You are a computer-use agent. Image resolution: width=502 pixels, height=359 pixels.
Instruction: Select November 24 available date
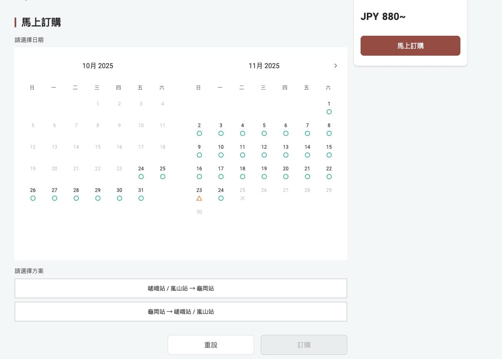click(x=221, y=194)
